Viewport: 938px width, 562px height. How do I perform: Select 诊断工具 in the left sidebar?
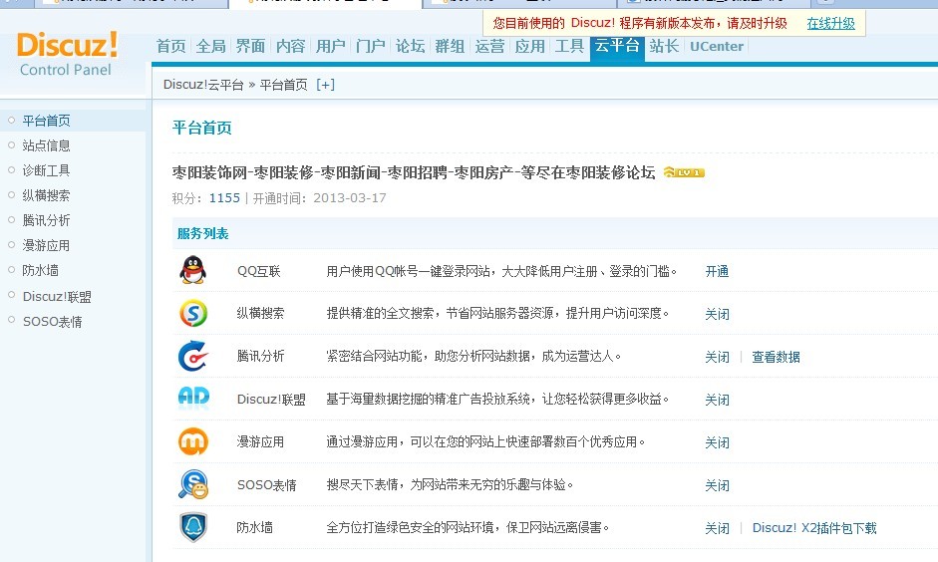pos(46,170)
